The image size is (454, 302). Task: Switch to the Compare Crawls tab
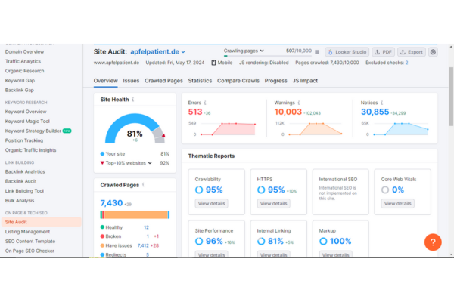(x=238, y=80)
